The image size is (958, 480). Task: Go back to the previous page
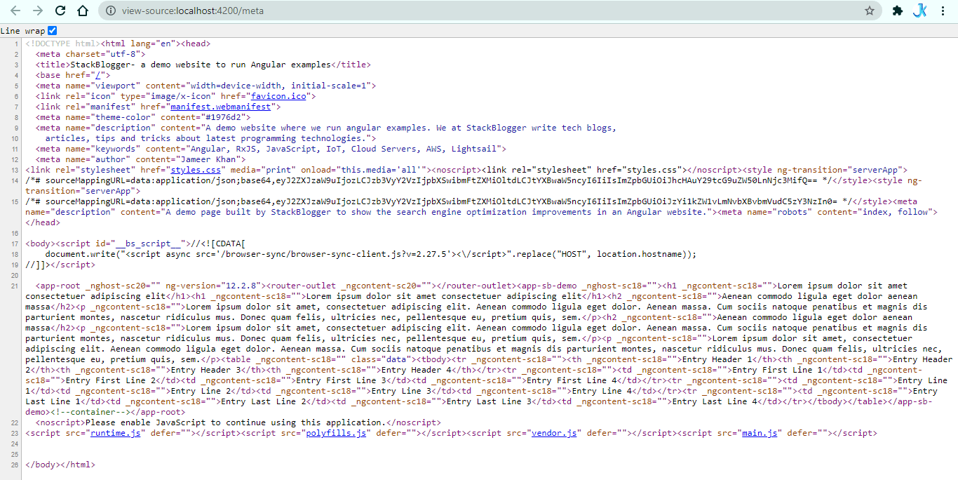pos(15,11)
